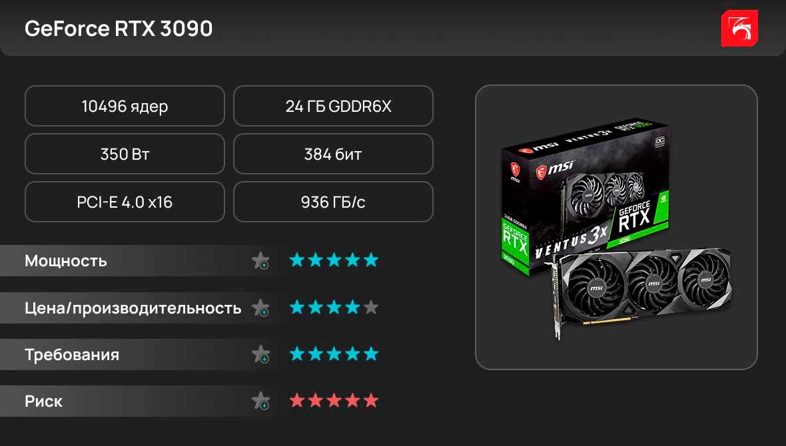Click the Риск rating label
The width and height of the screenshot is (786, 446).
pos(43,401)
